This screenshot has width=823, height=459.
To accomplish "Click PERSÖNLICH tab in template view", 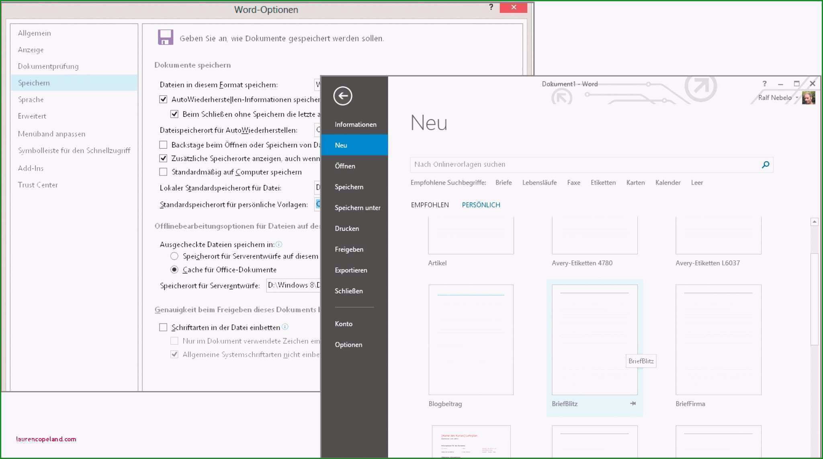I will (481, 205).
